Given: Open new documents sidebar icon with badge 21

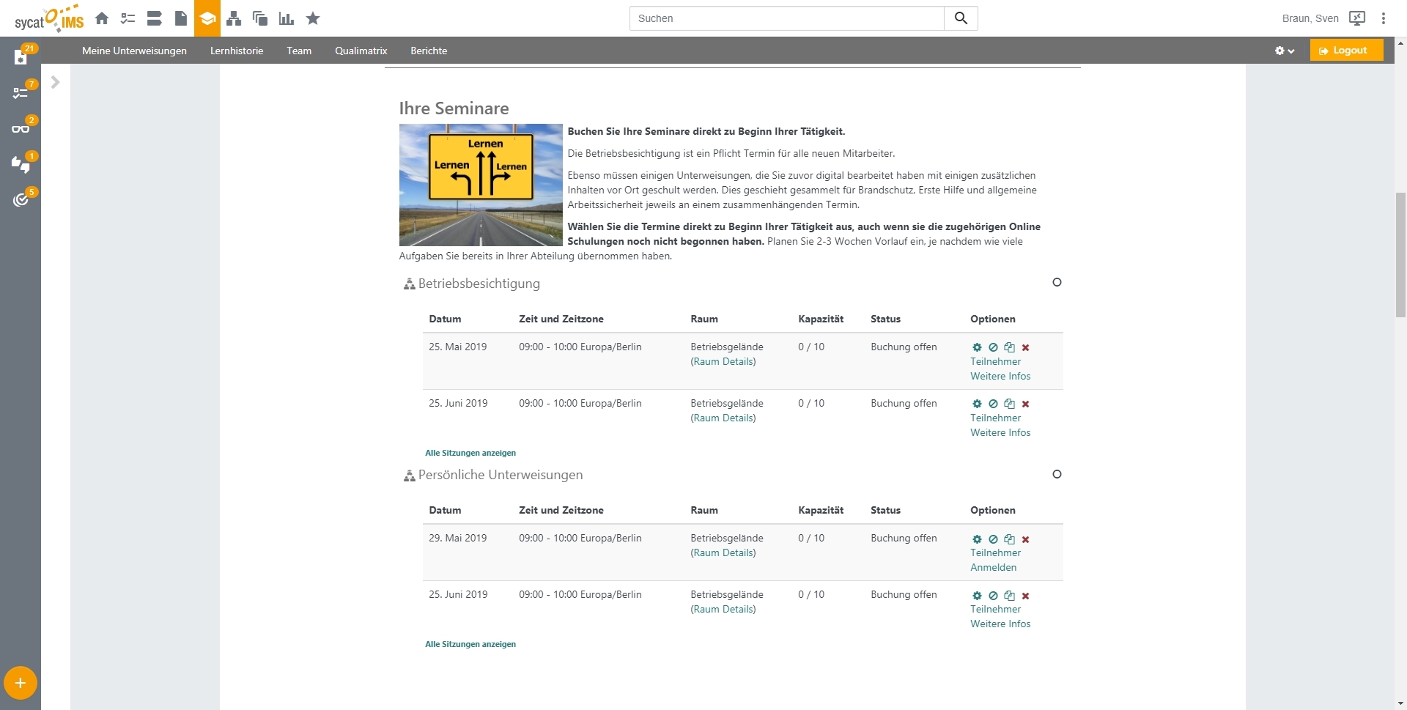Looking at the screenshot, I should 21,57.
